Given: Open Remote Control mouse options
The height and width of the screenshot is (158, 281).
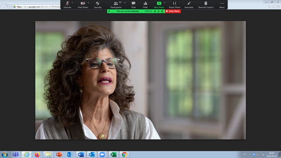Looking at the screenshot, I should point(206,5).
